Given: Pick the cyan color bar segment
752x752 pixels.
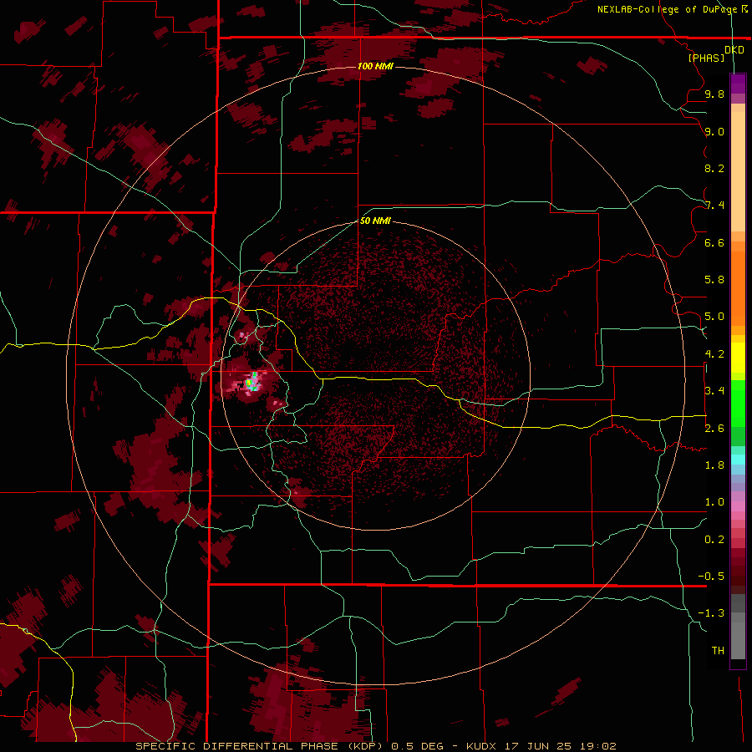Looking at the screenshot, I should pos(738,460).
